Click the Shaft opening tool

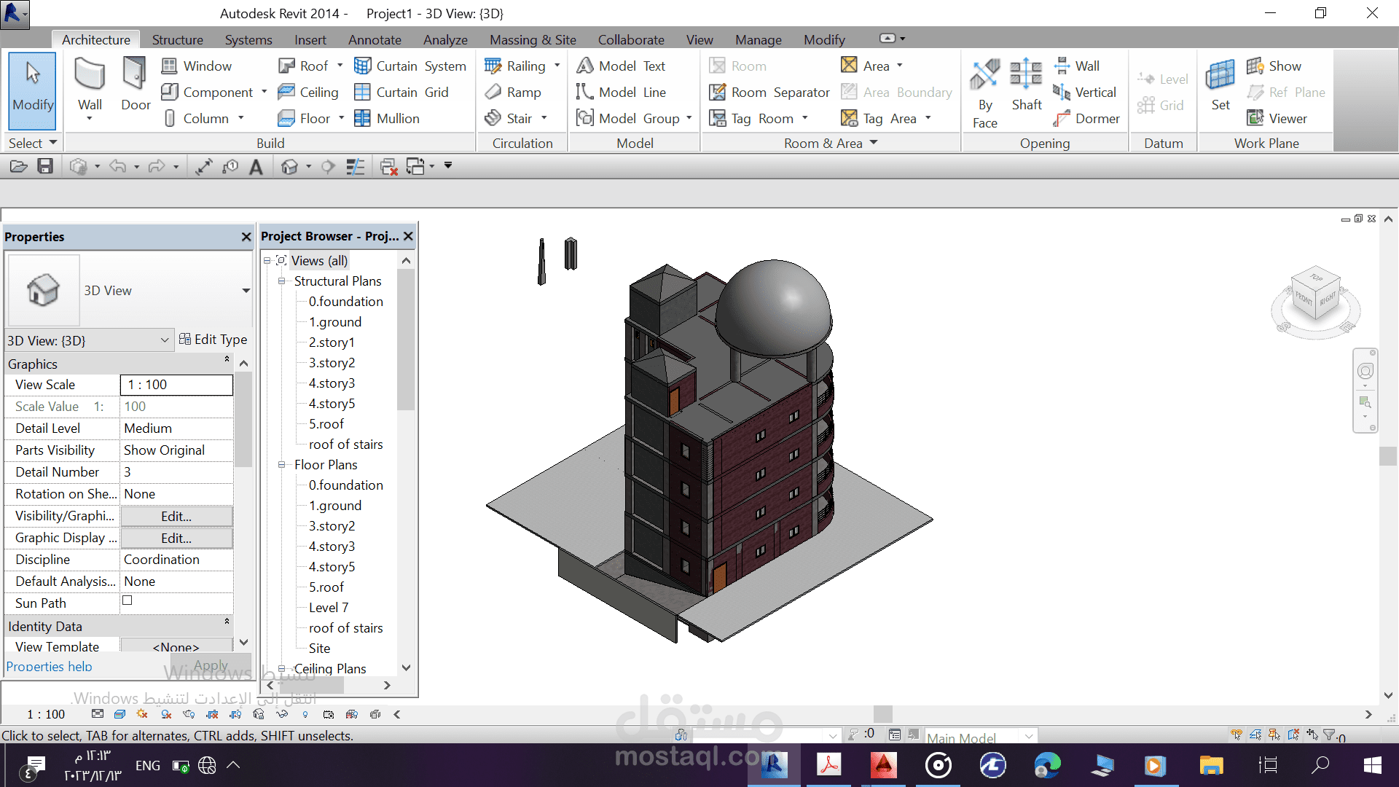[x=1026, y=85]
